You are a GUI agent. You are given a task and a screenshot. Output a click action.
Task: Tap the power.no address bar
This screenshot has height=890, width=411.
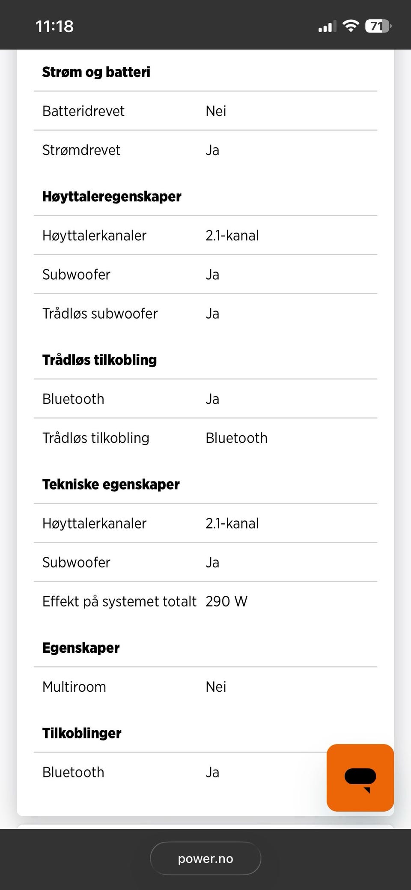[x=205, y=858]
